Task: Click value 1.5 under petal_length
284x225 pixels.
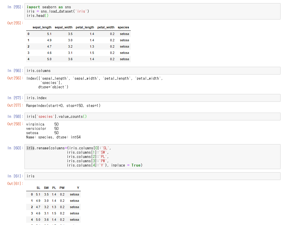Action: [x=92, y=53]
